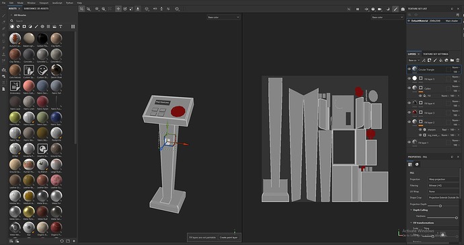This screenshot has height=245, width=464.
Task: Open Layers channel dropdown Base col
Action: [414, 61]
